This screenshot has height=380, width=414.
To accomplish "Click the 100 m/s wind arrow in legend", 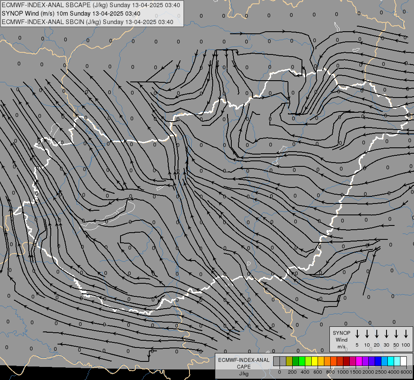I will [406, 334].
